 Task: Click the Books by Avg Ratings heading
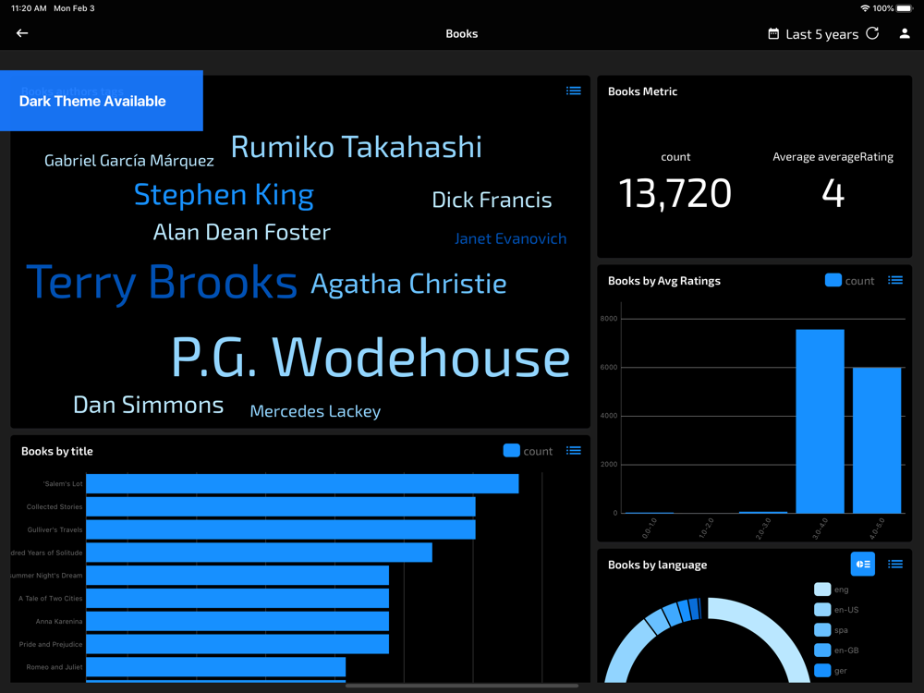click(664, 281)
